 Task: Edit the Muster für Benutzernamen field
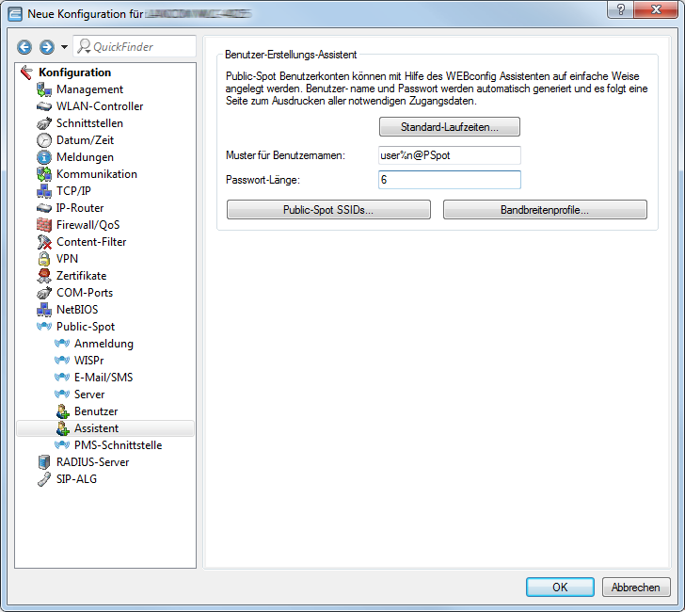pyautogui.click(x=449, y=155)
